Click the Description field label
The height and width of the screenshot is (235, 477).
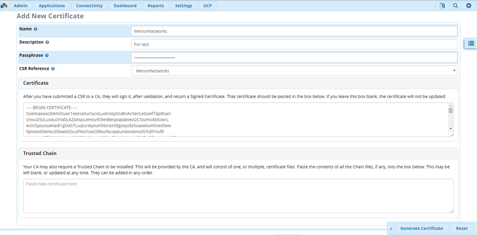[x=31, y=42]
